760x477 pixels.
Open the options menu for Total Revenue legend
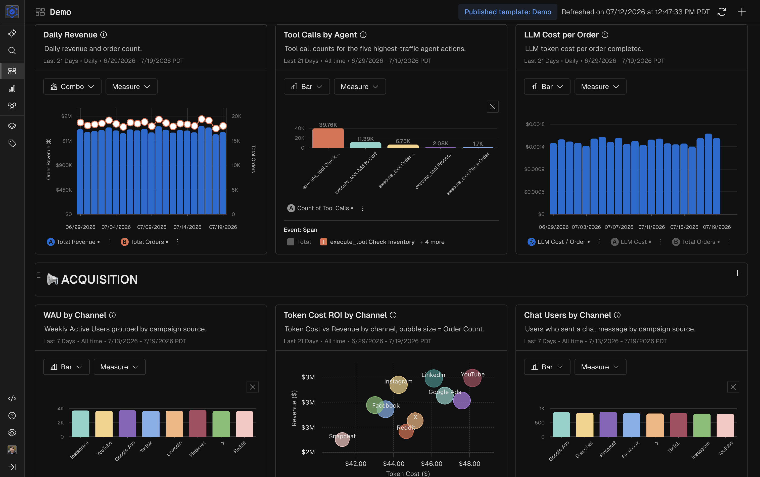(x=109, y=242)
